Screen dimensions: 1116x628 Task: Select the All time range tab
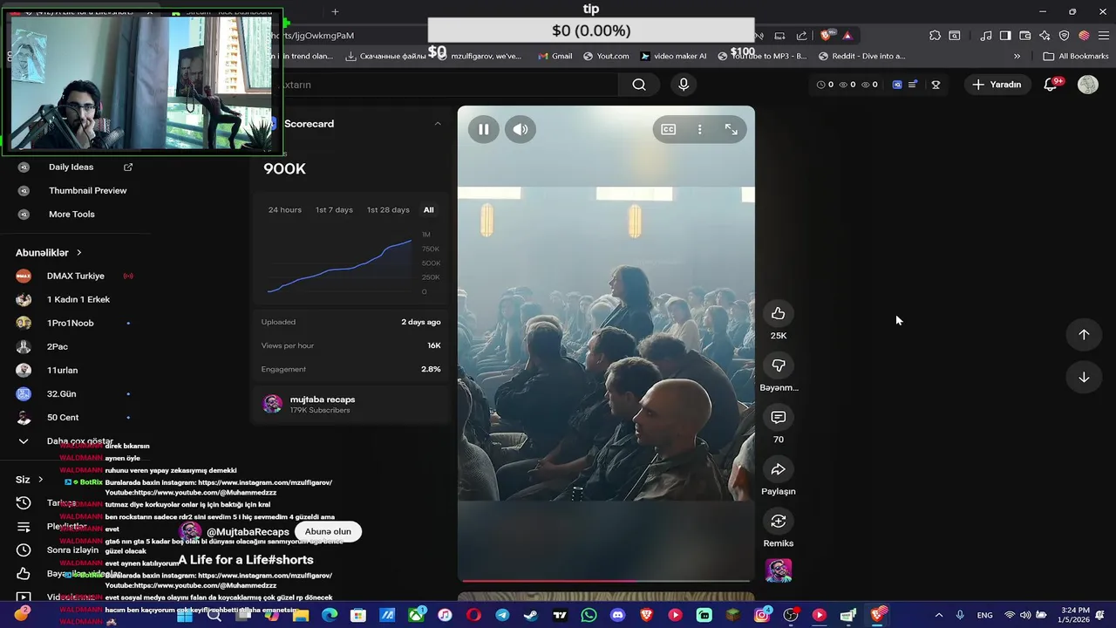[x=428, y=210]
